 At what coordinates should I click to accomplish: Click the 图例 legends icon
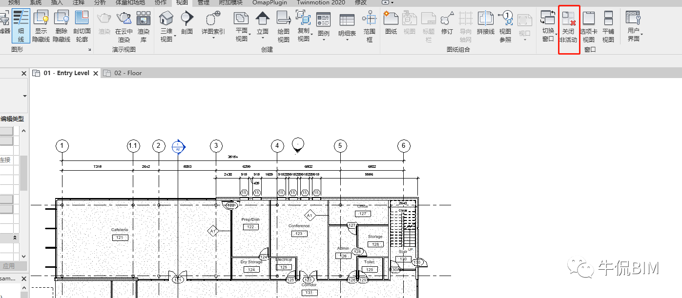324,20
